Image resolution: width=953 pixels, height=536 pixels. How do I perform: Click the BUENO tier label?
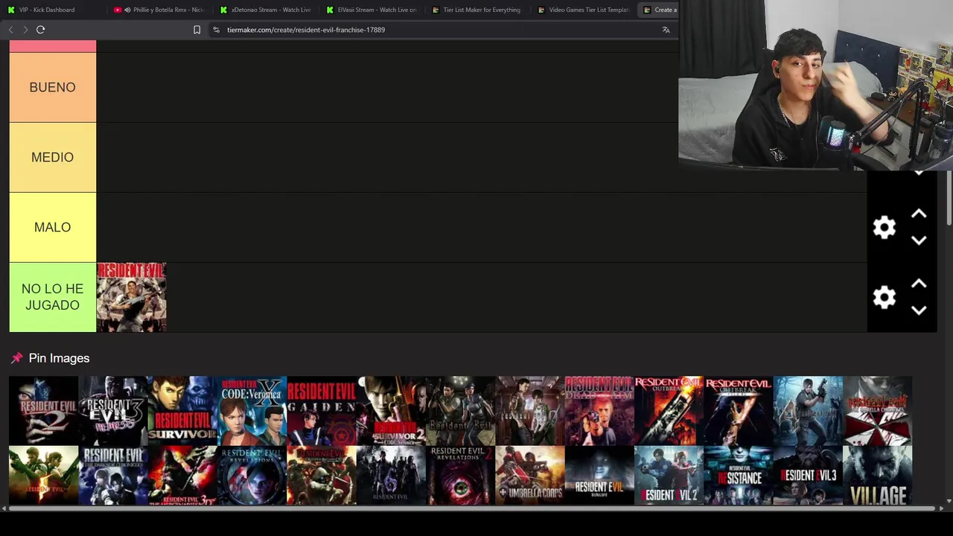pyautogui.click(x=53, y=87)
